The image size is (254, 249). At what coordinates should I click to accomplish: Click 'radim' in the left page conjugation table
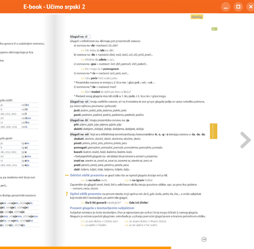pos(25,105)
